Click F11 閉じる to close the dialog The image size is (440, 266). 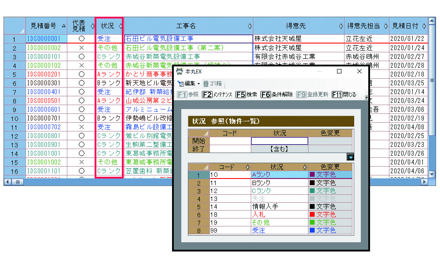[344, 94]
